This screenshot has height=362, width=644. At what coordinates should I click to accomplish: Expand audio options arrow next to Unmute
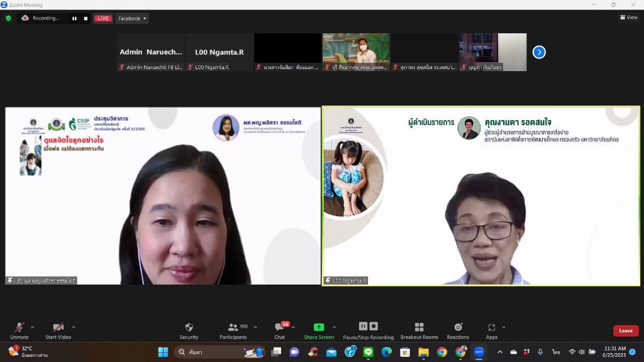pos(33,327)
